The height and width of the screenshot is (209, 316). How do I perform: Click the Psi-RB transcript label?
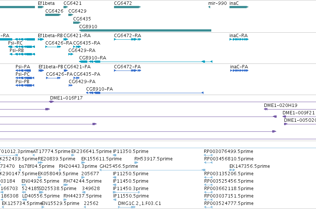(17, 50)
